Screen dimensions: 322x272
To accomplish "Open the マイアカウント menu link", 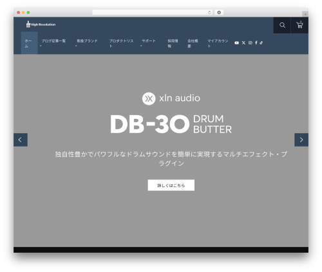I will [x=218, y=43].
